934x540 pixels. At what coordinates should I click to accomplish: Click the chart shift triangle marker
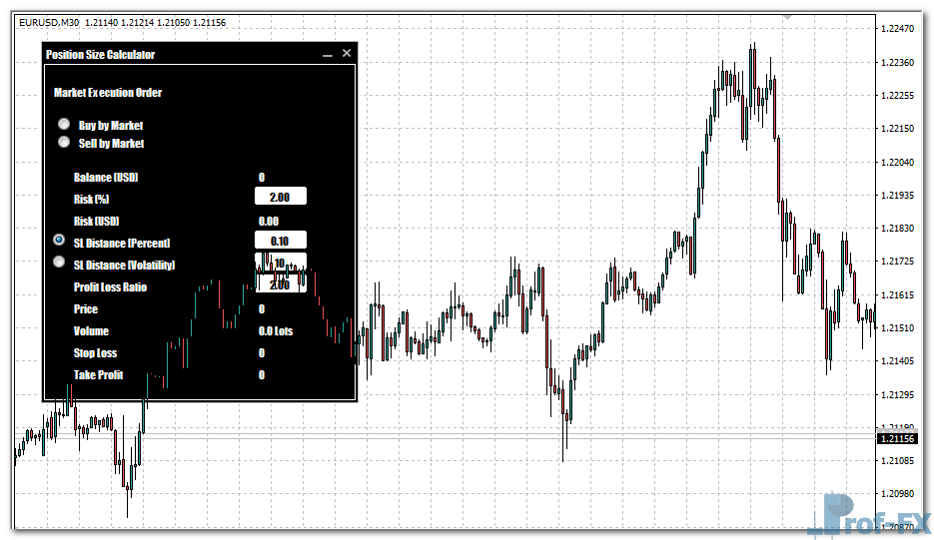(x=787, y=18)
